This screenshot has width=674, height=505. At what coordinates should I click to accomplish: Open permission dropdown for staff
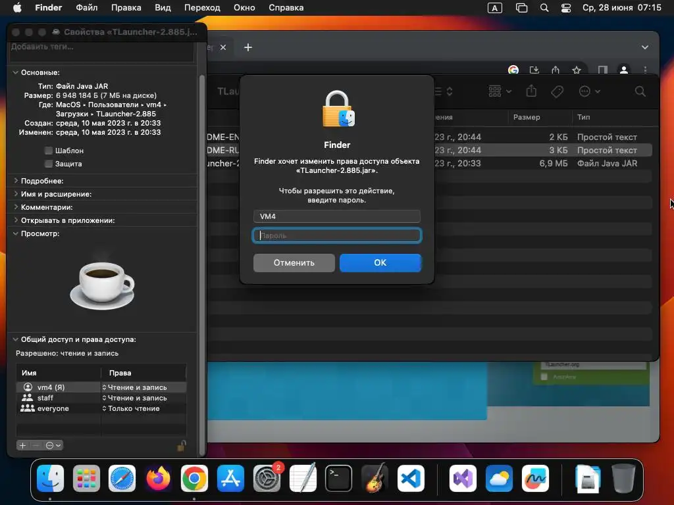tap(134, 398)
